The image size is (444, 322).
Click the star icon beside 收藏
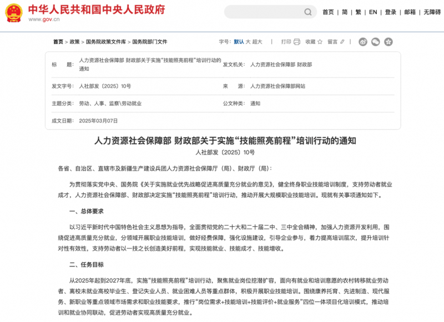(321, 42)
